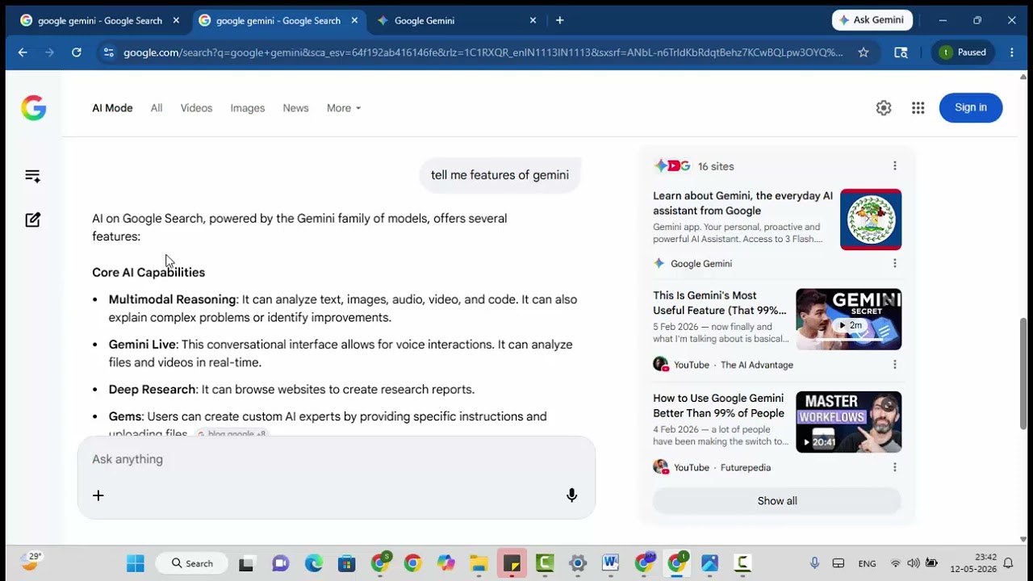Click 'tell me features of gemini' query bubble

click(x=500, y=175)
